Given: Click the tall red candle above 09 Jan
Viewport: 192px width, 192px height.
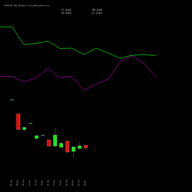Looking at the screenshot, I should (18, 122).
